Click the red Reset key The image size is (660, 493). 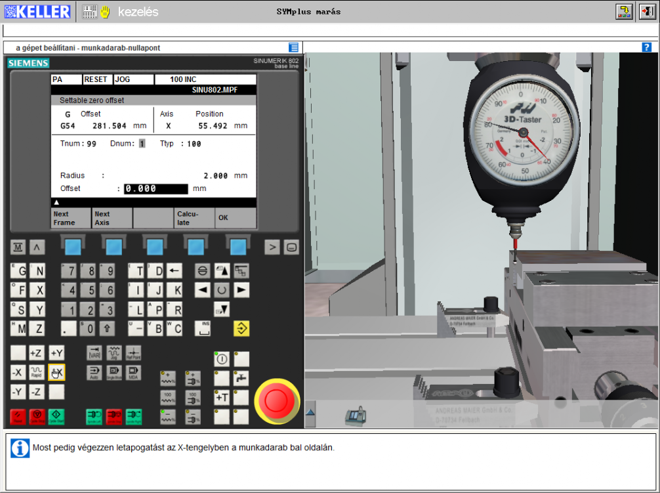(18, 417)
